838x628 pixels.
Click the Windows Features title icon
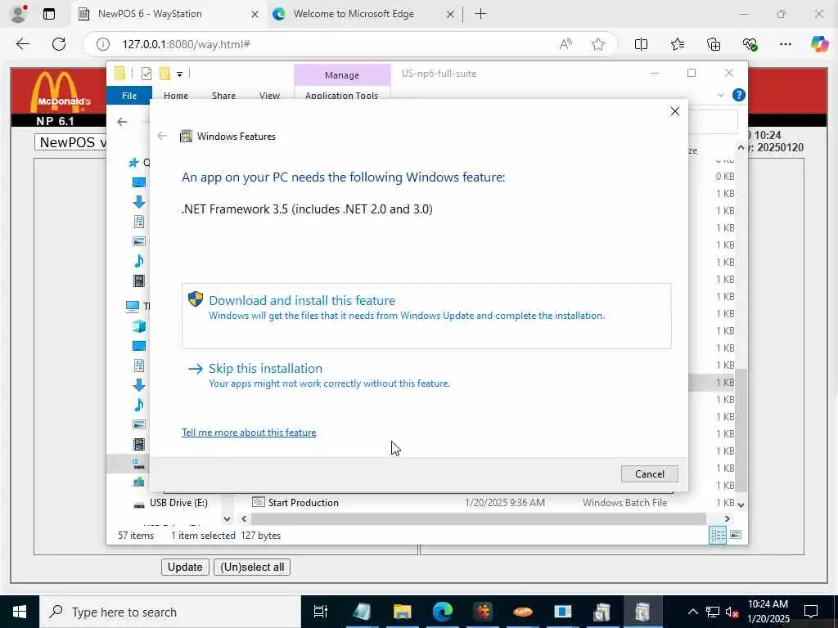tap(186, 137)
